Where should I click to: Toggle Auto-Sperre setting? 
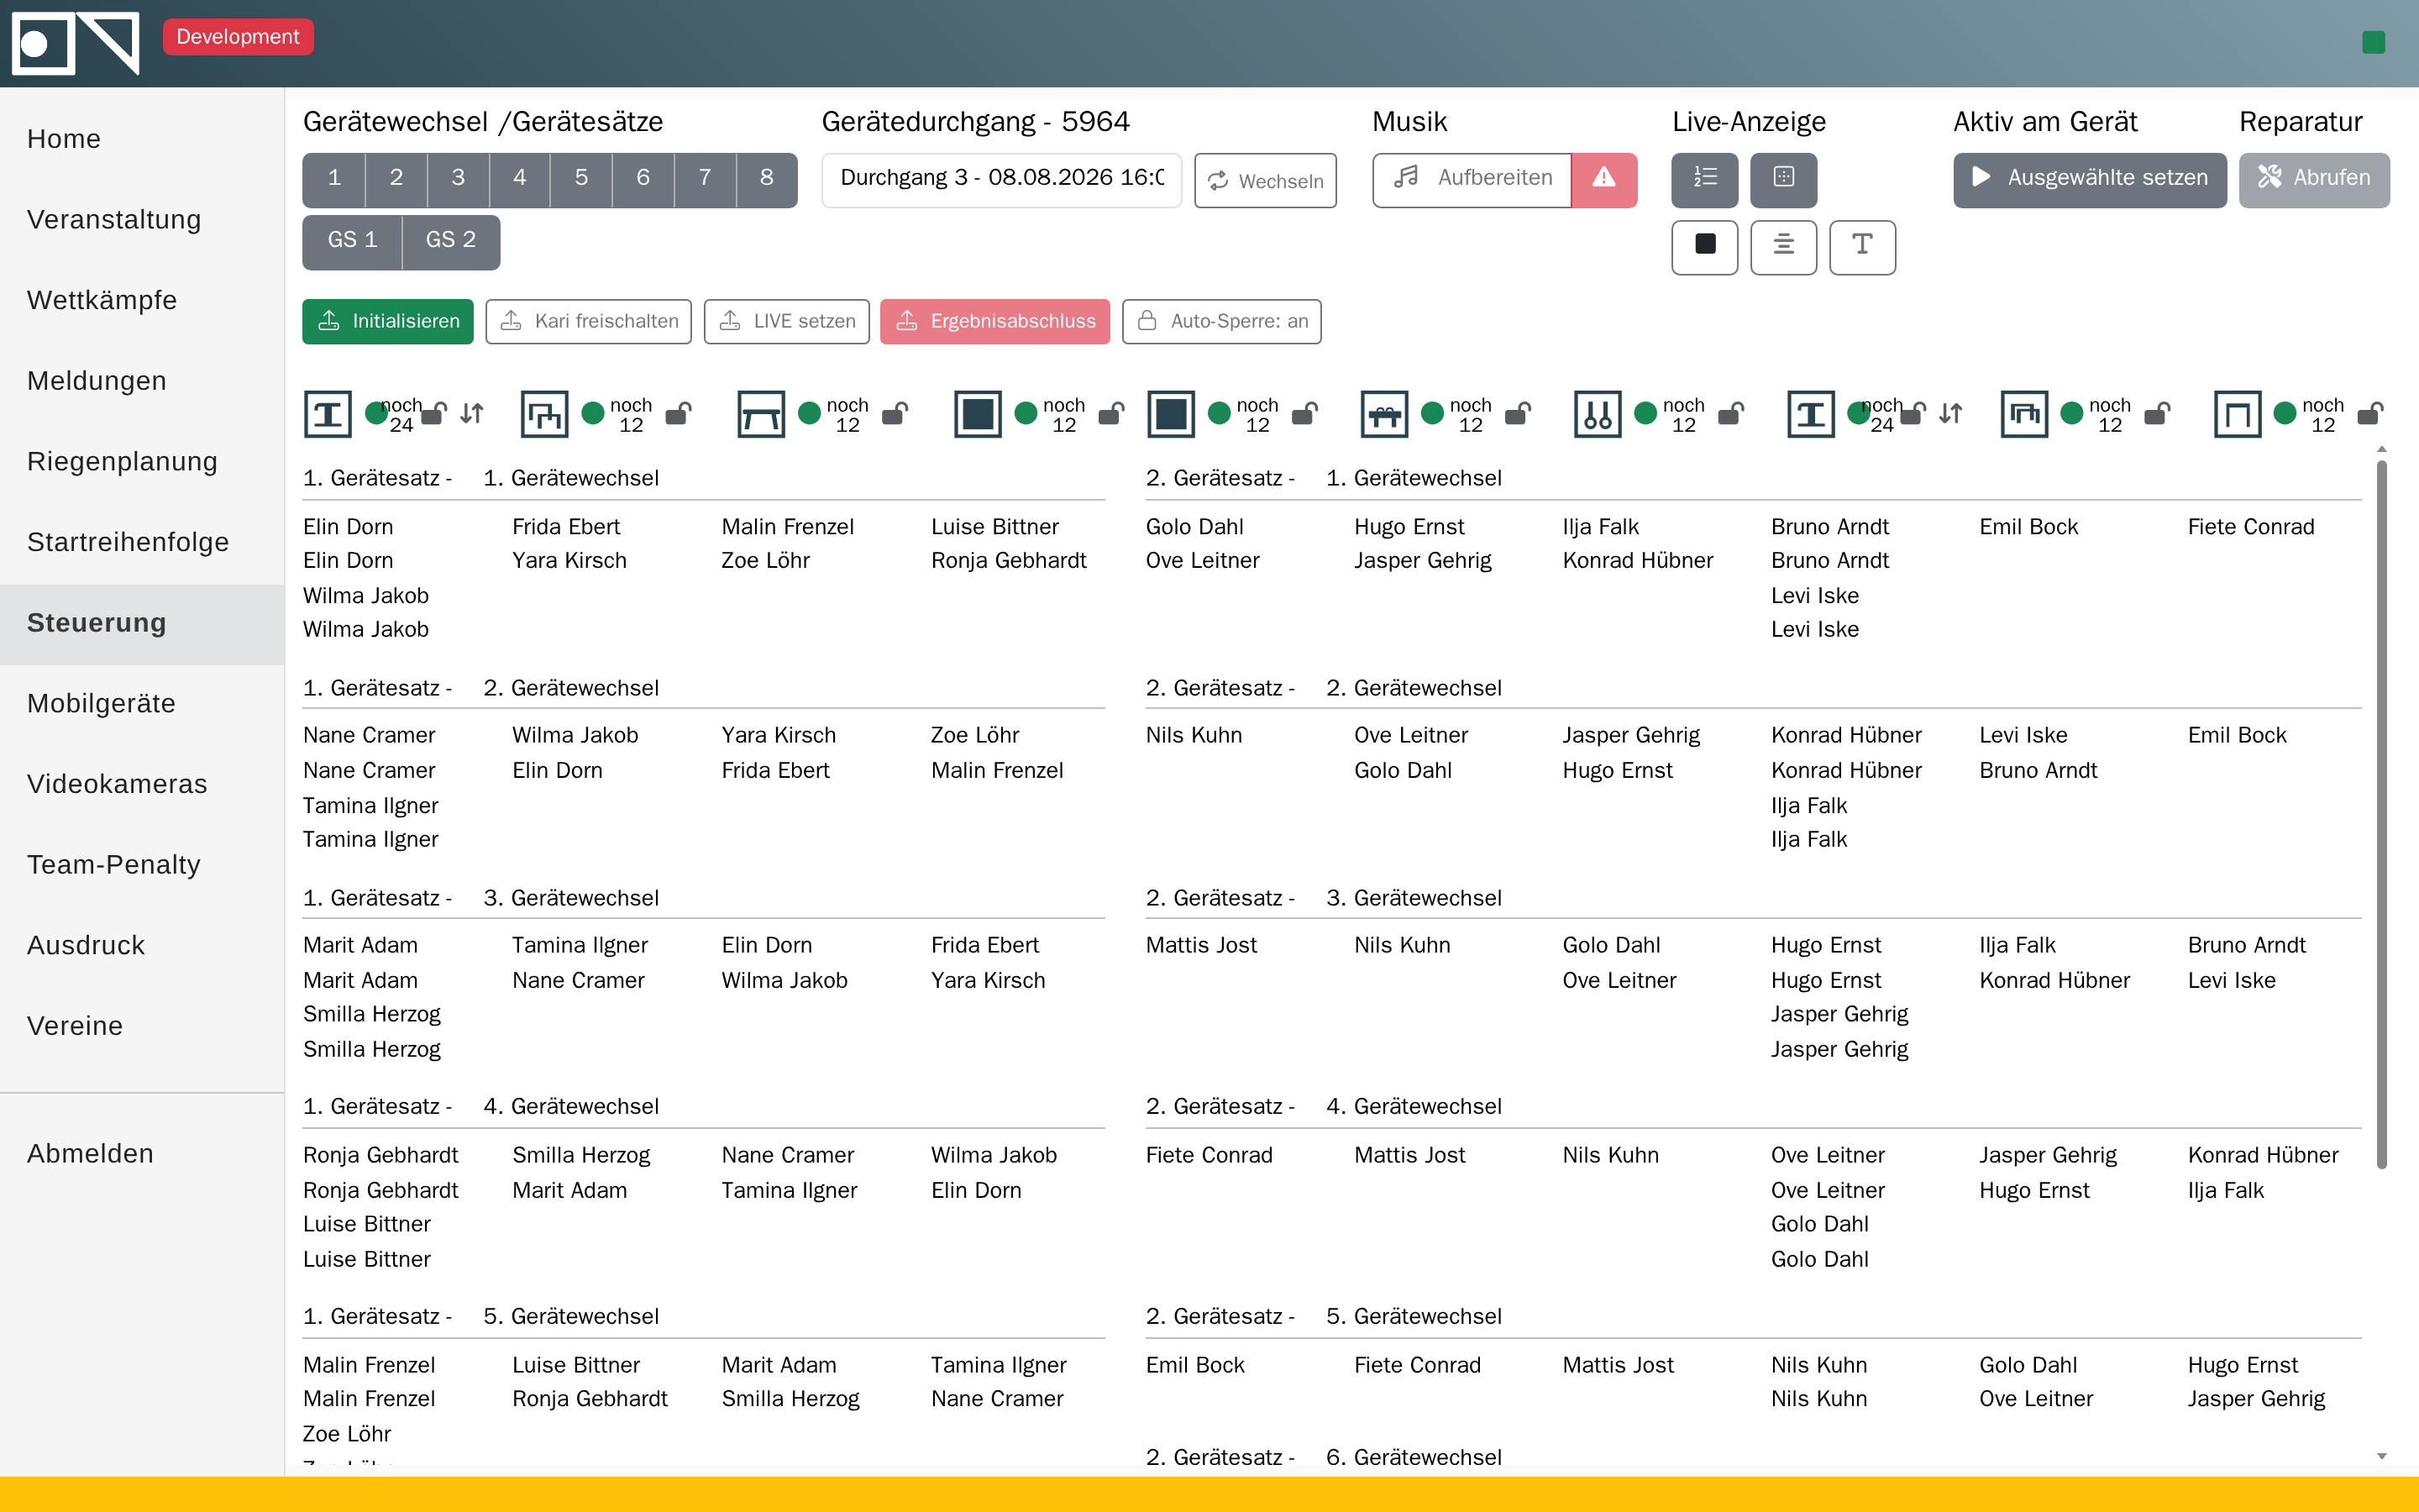click(1221, 321)
